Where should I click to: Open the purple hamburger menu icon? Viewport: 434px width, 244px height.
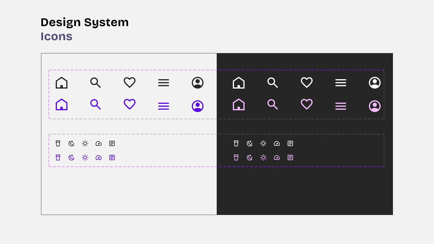point(163,106)
